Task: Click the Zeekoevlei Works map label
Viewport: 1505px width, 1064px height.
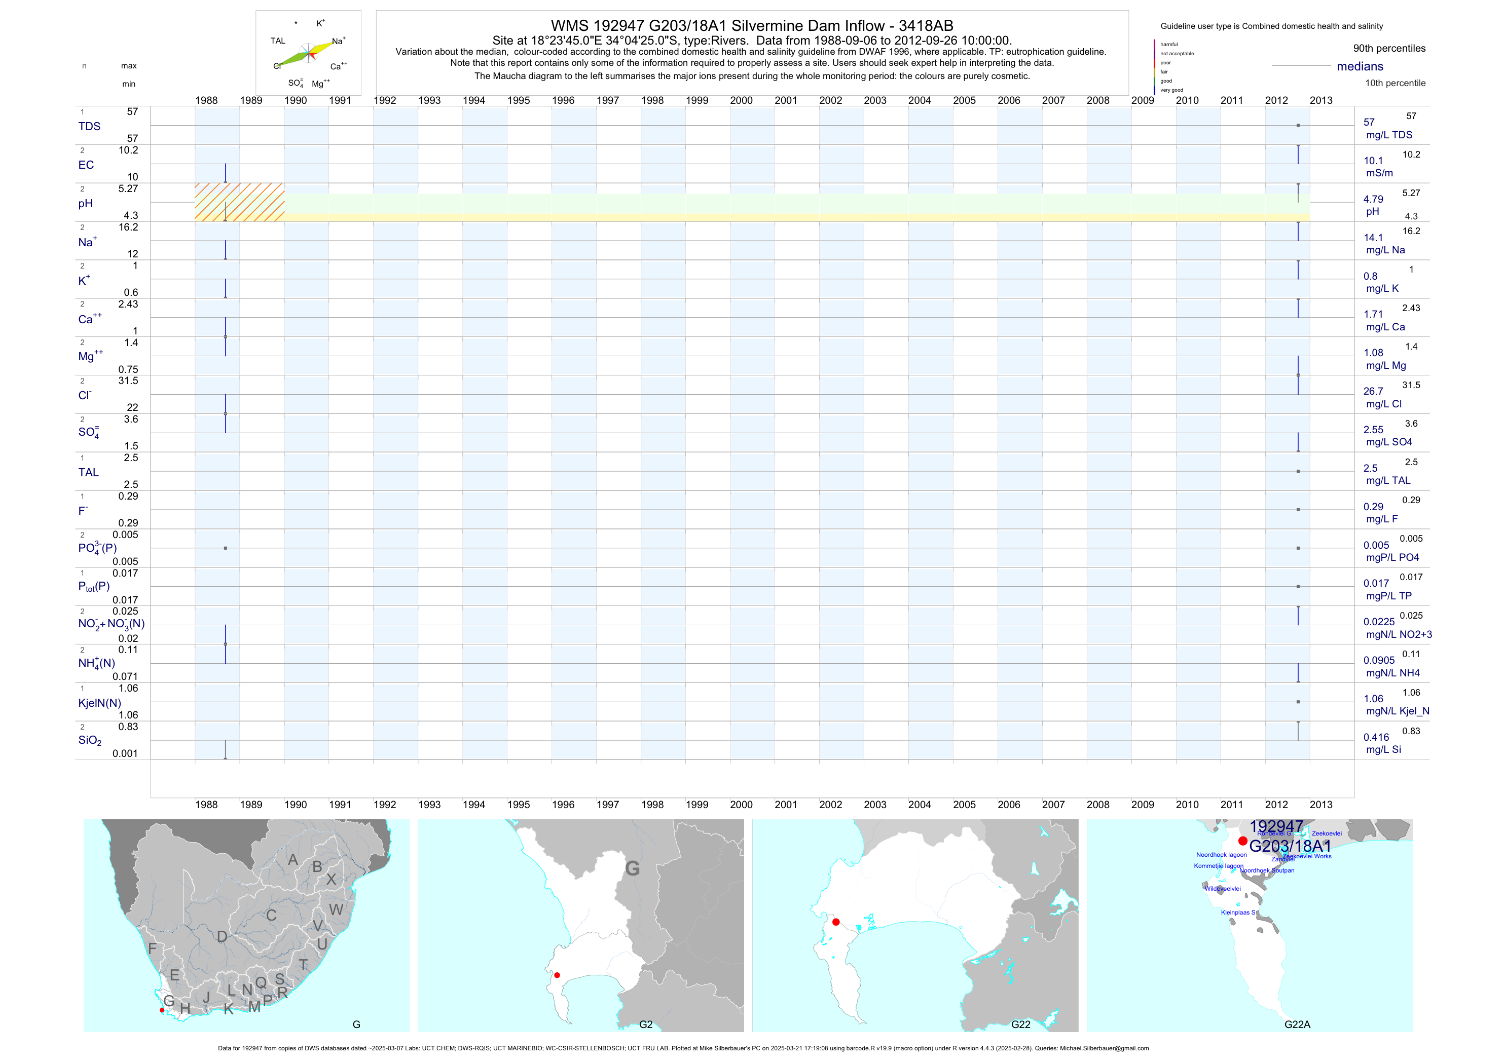Action: tap(1308, 856)
